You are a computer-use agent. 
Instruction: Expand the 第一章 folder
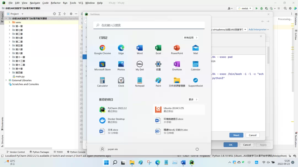[9, 26]
